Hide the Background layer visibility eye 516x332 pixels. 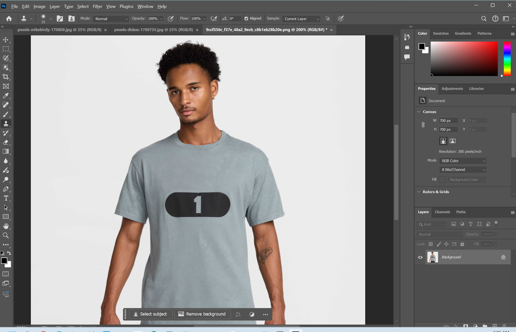pos(420,257)
